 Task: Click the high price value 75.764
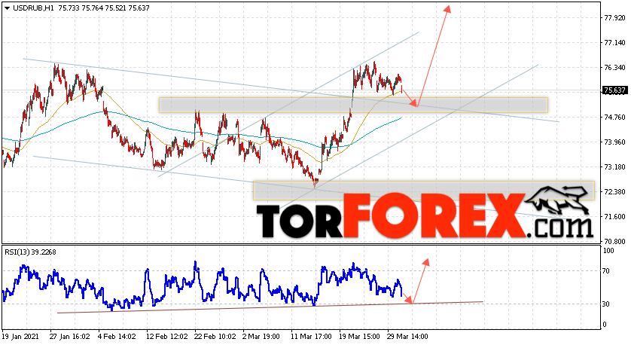pos(92,8)
